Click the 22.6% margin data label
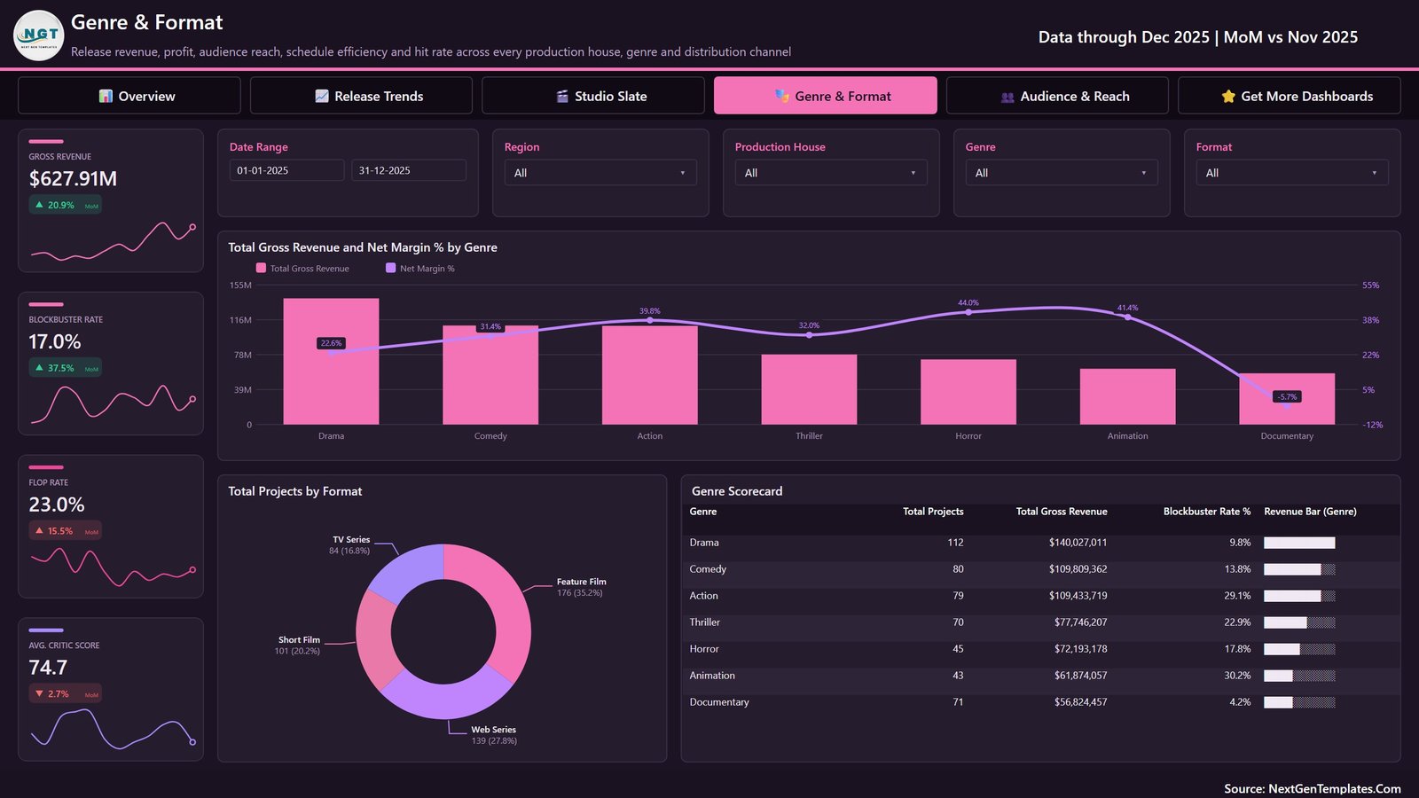 (x=331, y=343)
